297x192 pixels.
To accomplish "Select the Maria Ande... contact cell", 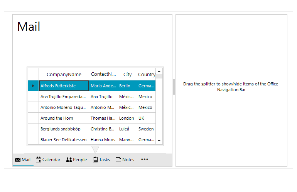I will pyautogui.click(x=103, y=86).
